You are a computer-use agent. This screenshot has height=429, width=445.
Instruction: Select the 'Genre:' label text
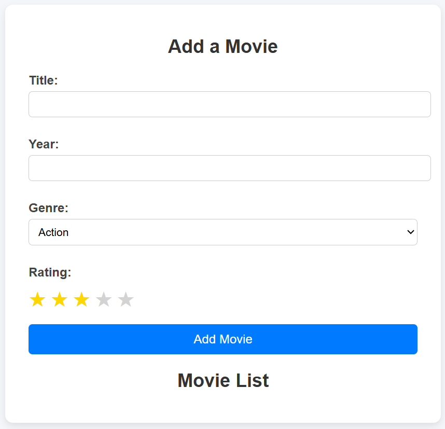point(48,208)
